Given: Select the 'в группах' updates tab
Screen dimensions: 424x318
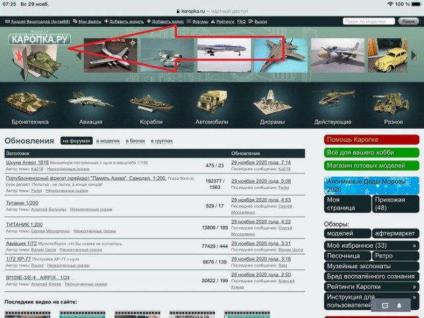Looking at the screenshot, I should 163,141.
